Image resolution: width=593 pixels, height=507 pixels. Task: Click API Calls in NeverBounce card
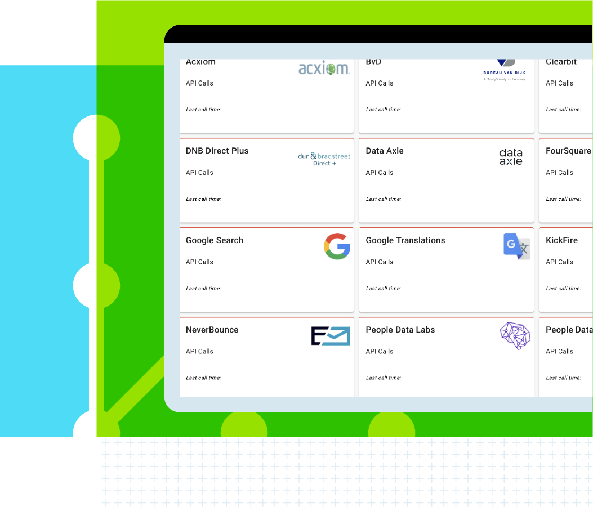(x=199, y=352)
